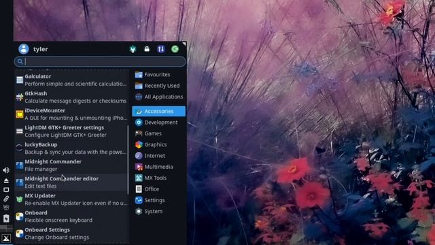
Task: Click the volume speaker tray icon
Action: click(6, 170)
